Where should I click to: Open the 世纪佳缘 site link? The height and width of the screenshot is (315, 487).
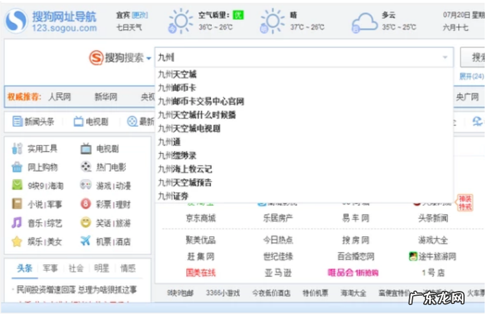pyautogui.click(x=278, y=257)
